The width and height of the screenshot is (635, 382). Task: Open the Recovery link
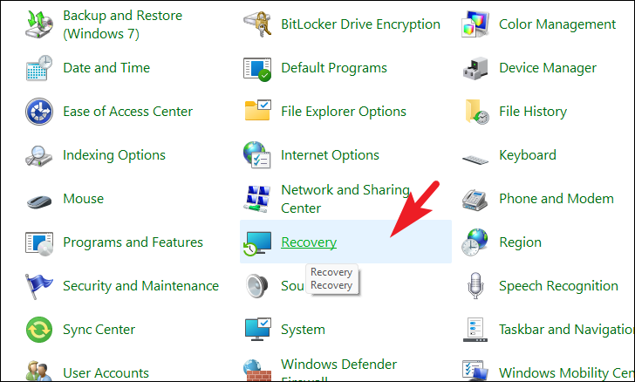309,242
